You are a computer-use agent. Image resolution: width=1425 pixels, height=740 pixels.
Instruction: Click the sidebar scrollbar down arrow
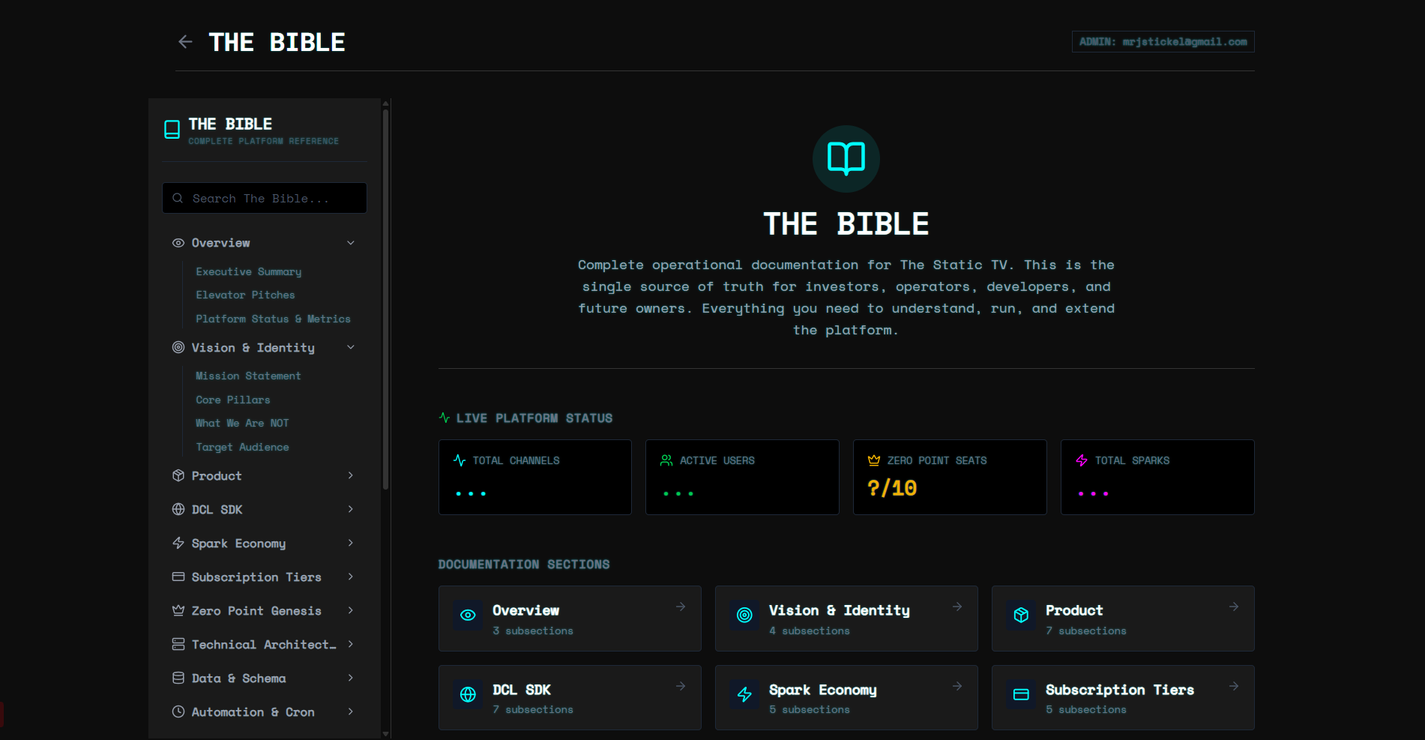(386, 733)
